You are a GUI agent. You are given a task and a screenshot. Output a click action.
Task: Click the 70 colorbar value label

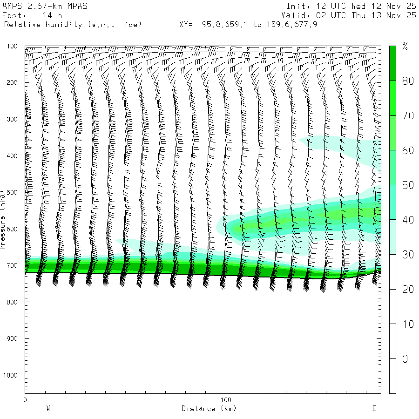408,115
